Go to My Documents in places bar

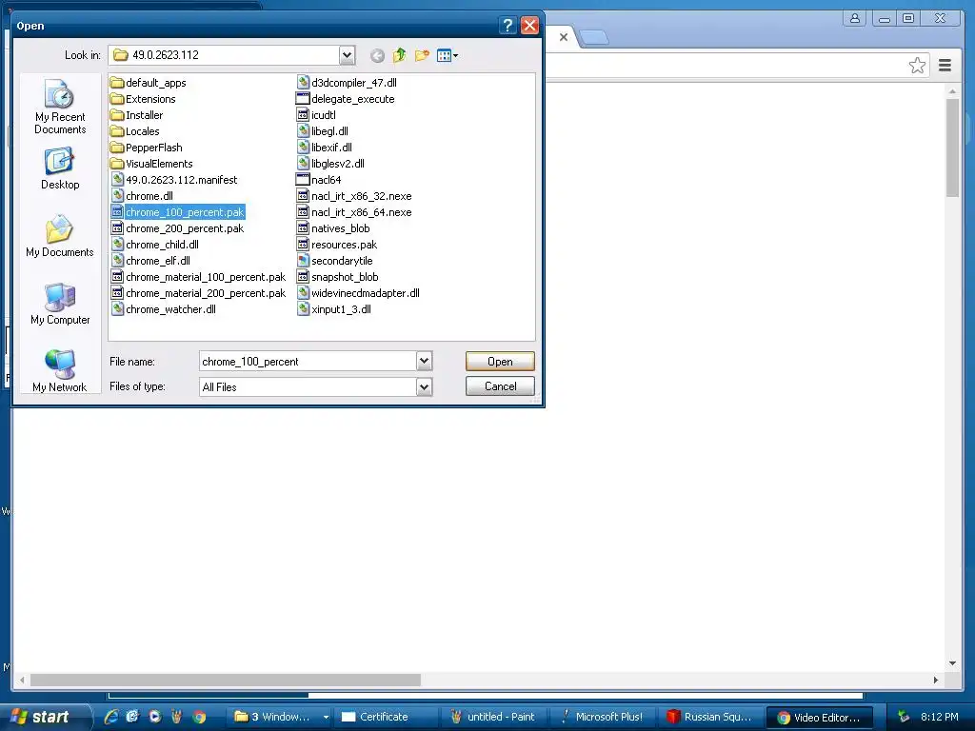click(x=60, y=236)
